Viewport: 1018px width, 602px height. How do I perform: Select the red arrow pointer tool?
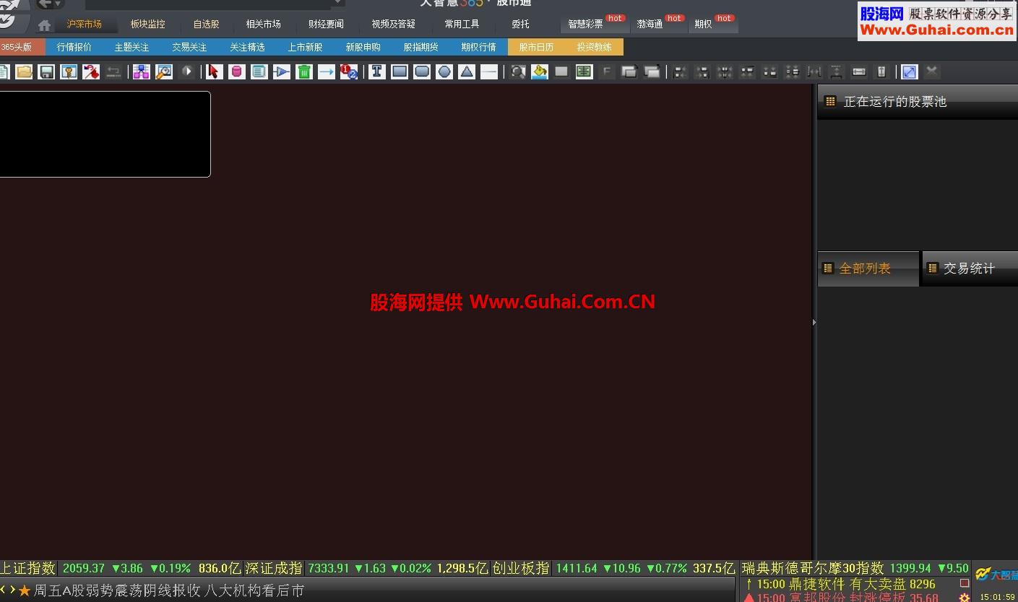pos(213,71)
